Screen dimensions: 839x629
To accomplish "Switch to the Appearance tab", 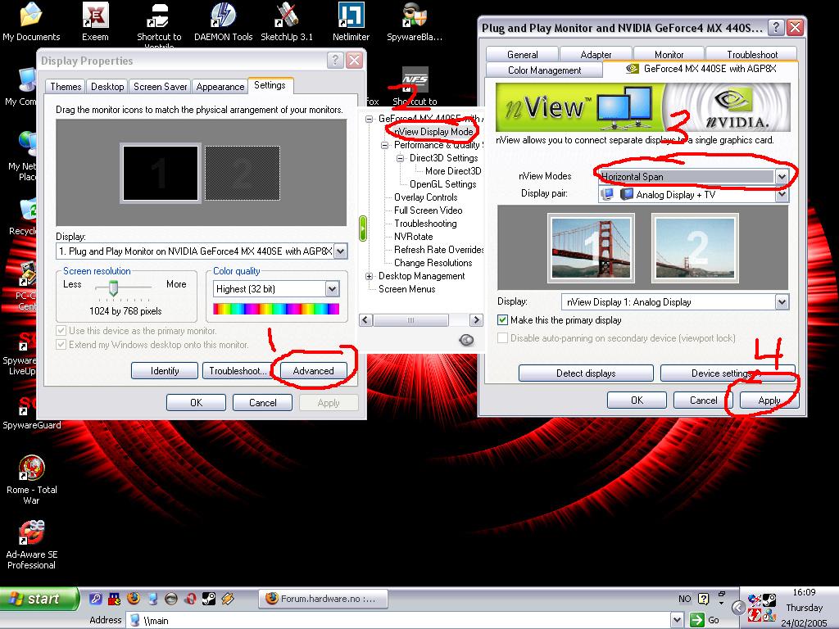I will 220,87.
